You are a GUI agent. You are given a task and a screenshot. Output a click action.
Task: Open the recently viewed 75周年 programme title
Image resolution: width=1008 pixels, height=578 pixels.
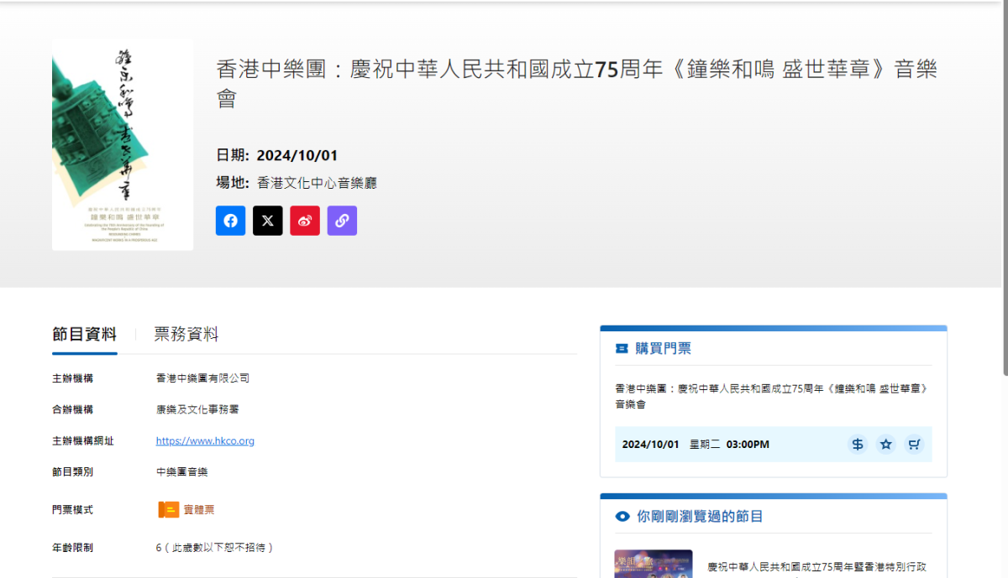coord(816,567)
